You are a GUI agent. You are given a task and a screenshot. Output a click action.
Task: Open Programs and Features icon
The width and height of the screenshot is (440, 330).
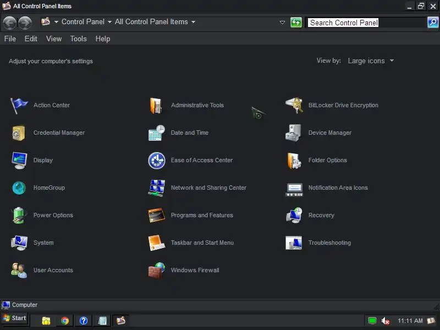[x=156, y=215]
